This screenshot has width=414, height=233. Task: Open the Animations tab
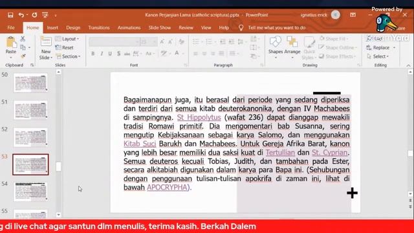click(x=129, y=28)
